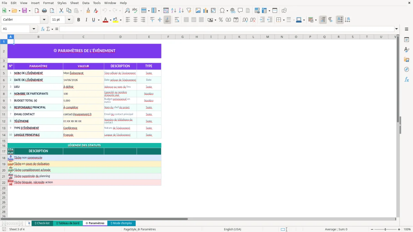
Task: Open the Format menu
Action: [x=48, y=3]
